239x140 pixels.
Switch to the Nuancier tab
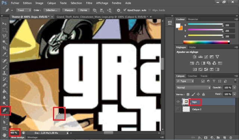[193, 19]
